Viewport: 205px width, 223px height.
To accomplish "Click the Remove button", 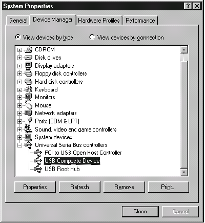I will pyautogui.click(x=124, y=187).
